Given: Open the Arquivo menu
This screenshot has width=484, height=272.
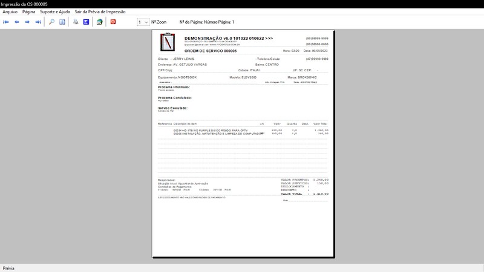Looking at the screenshot, I should 10,11.
